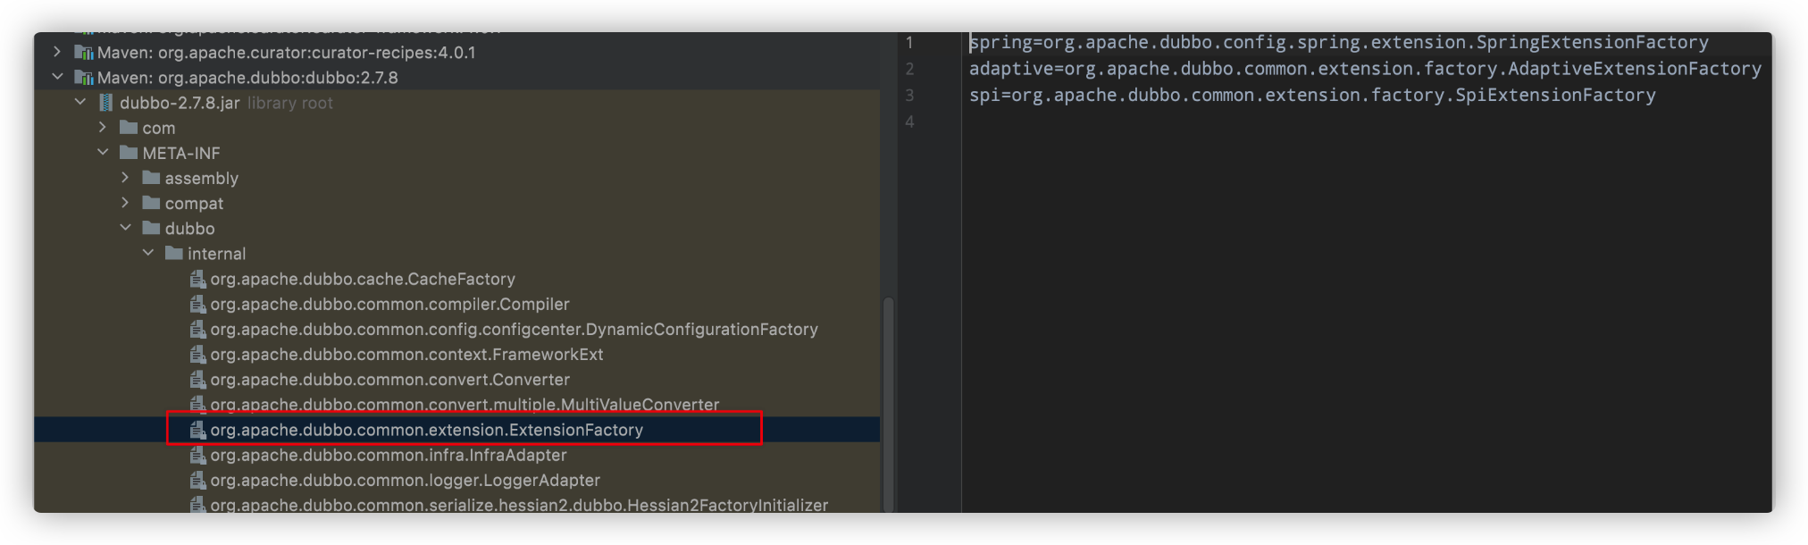Click the dubbo-2.7.8.jar archive icon

pyautogui.click(x=105, y=103)
